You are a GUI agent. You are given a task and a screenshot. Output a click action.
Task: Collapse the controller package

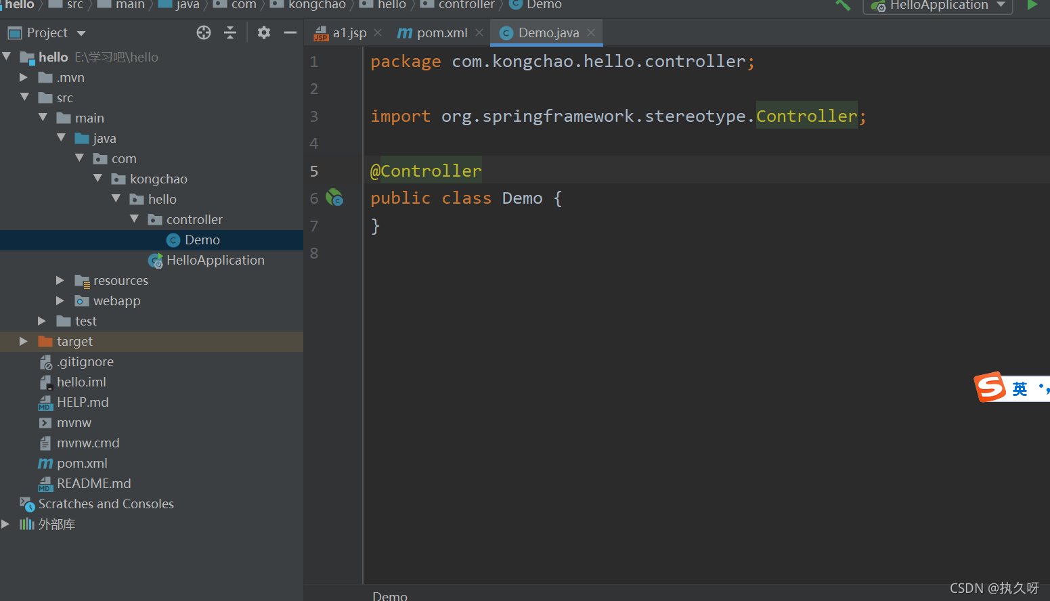coord(135,219)
